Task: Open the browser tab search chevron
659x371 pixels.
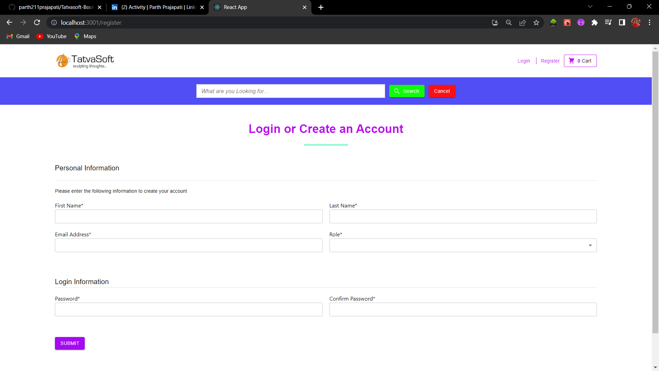Action: tap(590, 6)
